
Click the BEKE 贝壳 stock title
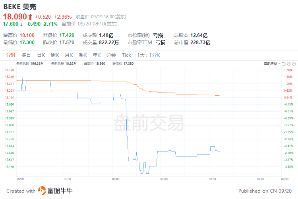[x=20, y=7]
